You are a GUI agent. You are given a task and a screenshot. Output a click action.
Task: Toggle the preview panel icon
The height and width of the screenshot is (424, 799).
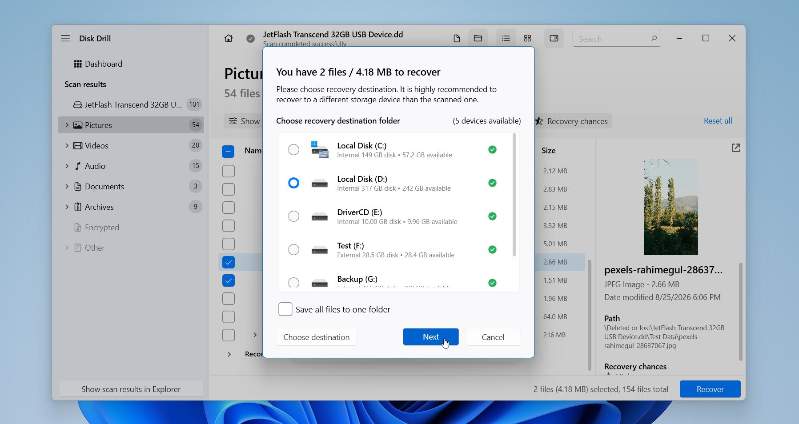coord(554,39)
